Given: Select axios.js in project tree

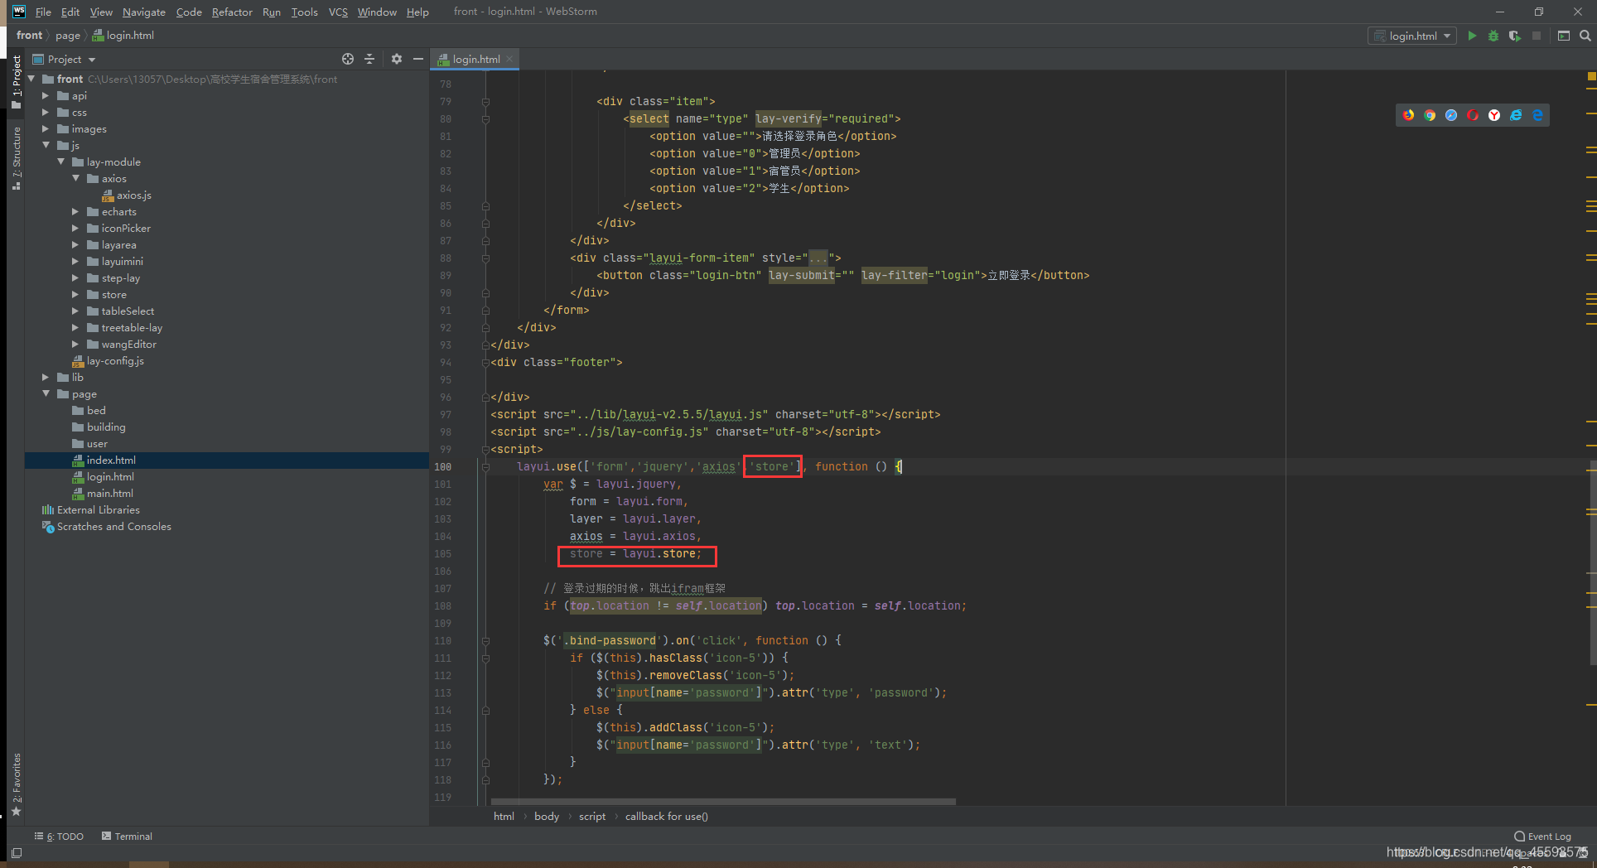Looking at the screenshot, I should [x=133, y=195].
